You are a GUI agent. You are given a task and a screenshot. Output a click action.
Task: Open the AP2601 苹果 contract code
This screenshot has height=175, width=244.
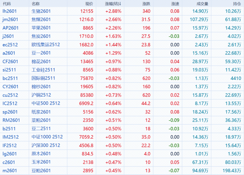(x=11, y=28)
